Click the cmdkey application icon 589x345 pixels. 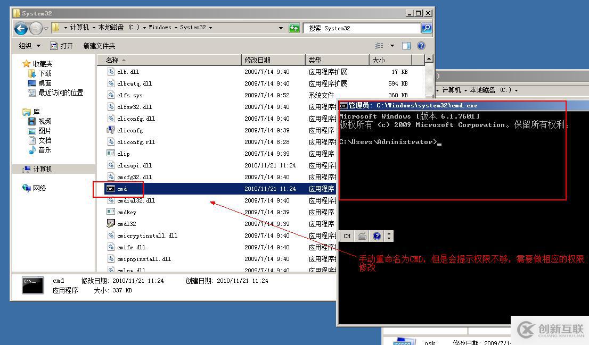pos(110,212)
